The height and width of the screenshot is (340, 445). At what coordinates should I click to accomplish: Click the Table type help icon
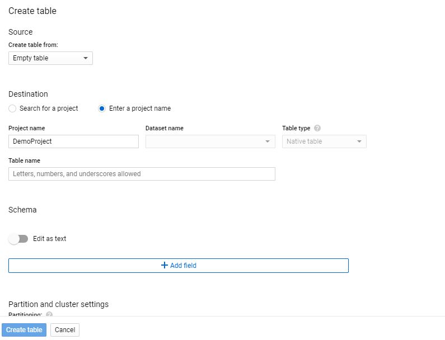click(x=317, y=128)
